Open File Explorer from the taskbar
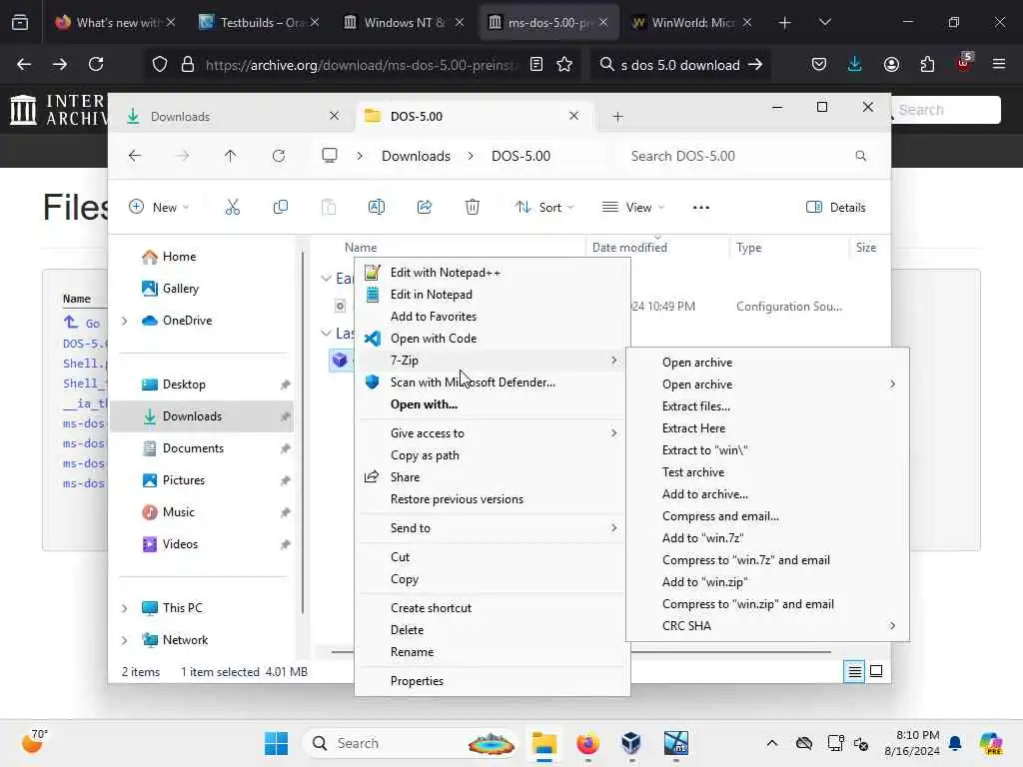This screenshot has width=1023, height=767. 543,743
